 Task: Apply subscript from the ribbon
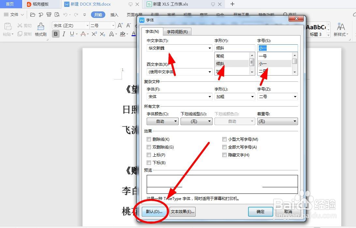tap(102, 34)
